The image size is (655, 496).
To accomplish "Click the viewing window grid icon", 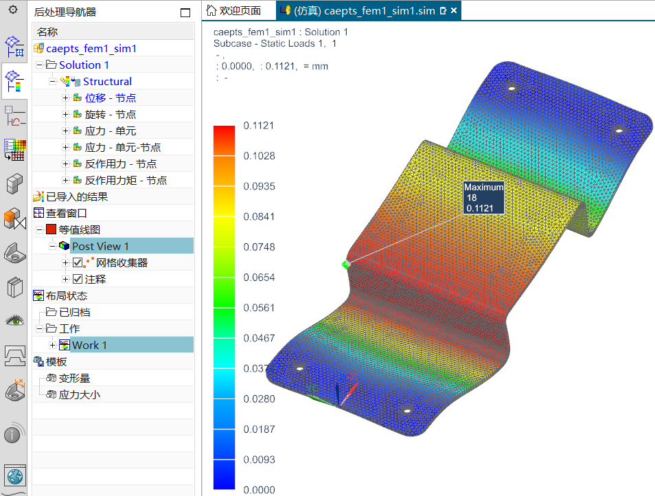I will 39,213.
